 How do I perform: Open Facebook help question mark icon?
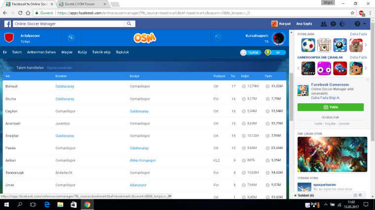point(357,24)
